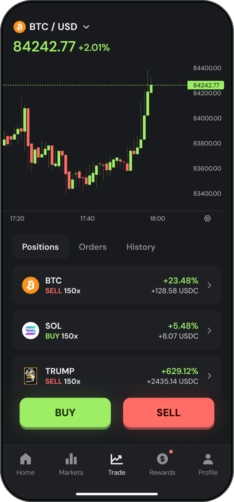Open Rewards with the dollar icon
The image size is (234, 502).
[x=162, y=459]
